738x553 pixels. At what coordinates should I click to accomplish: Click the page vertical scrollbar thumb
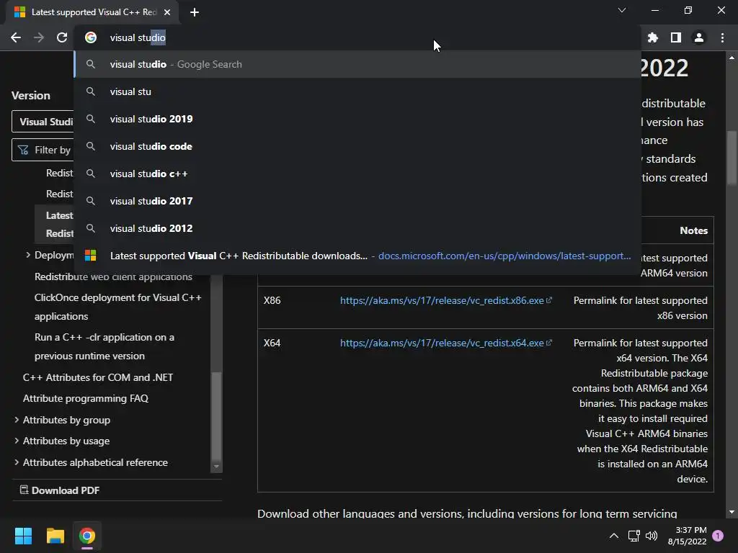click(732, 158)
